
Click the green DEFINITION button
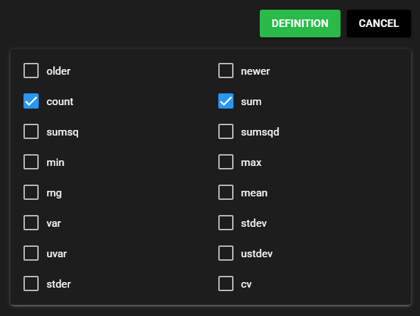tap(300, 24)
